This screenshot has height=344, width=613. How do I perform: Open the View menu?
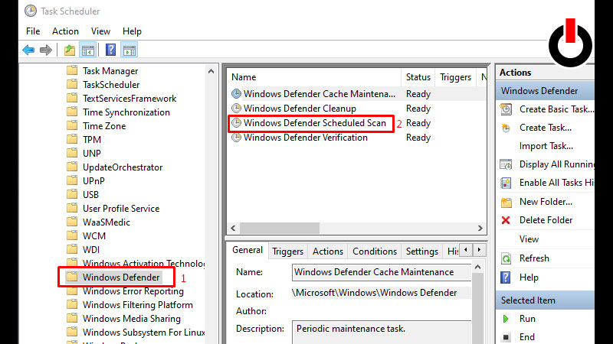100,31
